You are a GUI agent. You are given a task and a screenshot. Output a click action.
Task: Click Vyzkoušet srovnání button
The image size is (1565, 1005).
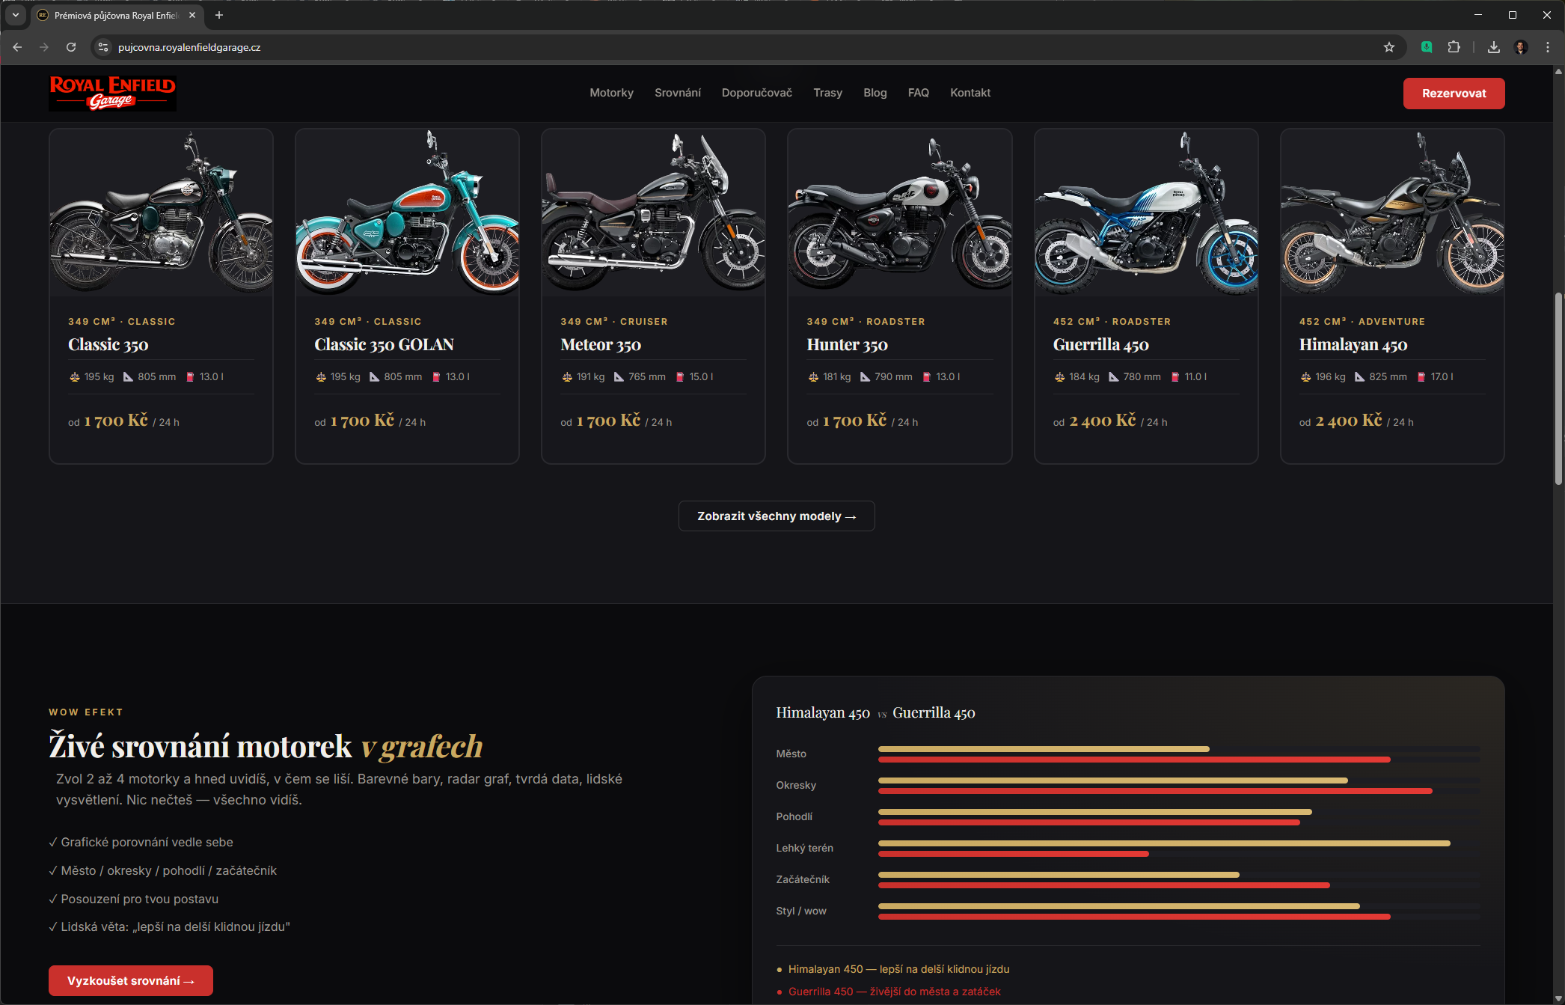131,980
